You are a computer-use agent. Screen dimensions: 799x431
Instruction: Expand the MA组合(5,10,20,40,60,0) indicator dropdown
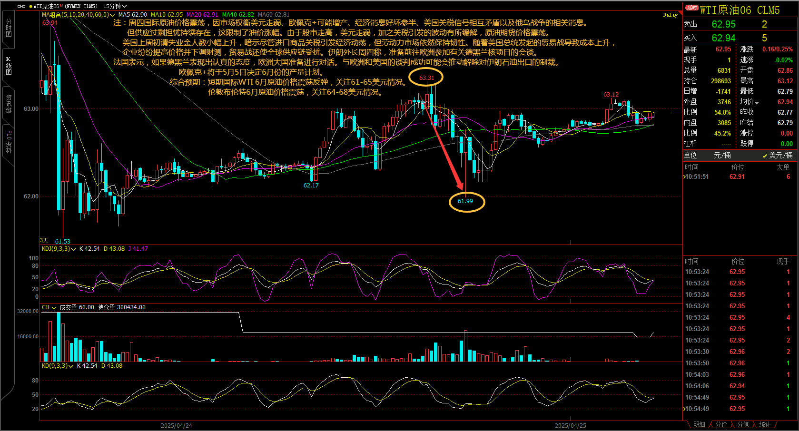pos(112,15)
